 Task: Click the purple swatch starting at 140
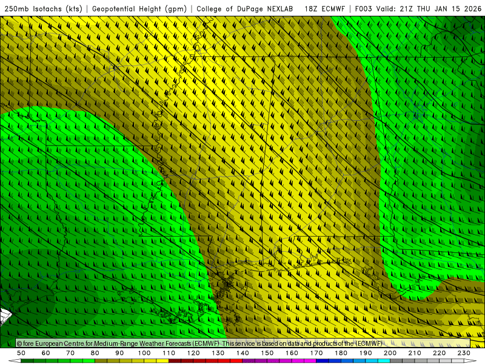249,361
